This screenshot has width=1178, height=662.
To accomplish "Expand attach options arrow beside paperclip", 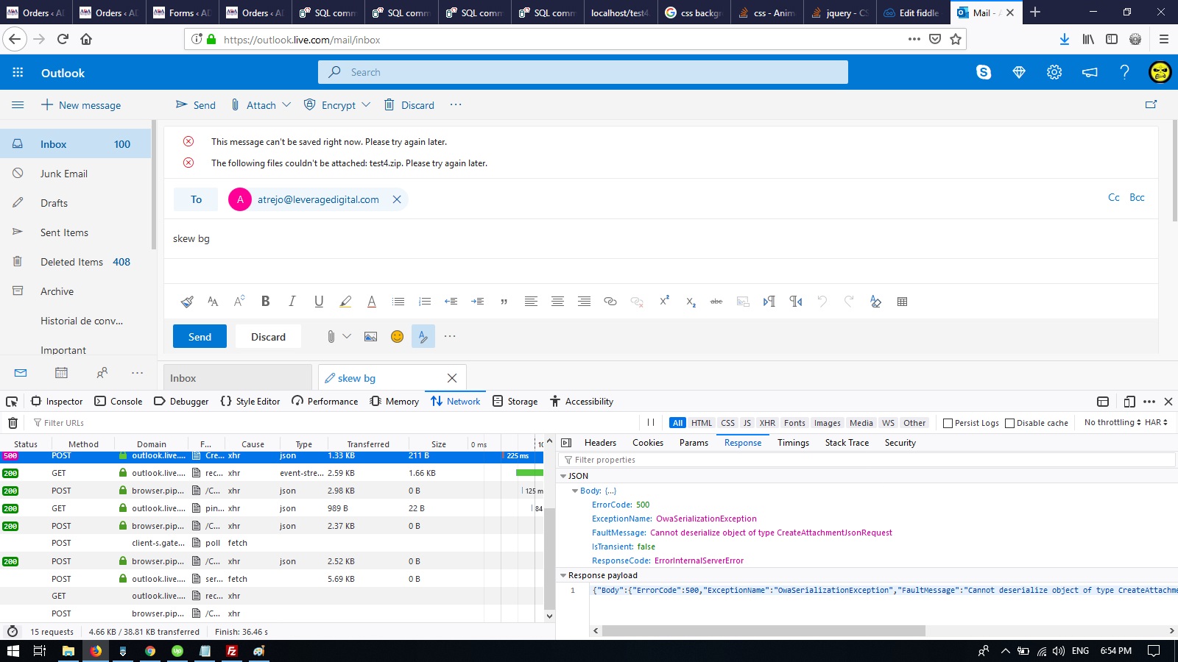I will [347, 336].
